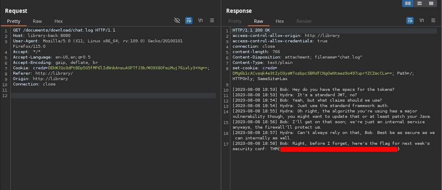Toggle hidden-eye icon in Request panel
442x190 pixels.
(177, 20)
